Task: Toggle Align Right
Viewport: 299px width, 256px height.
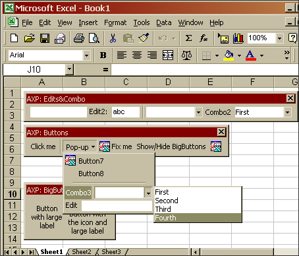Action: (x=152, y=55)
